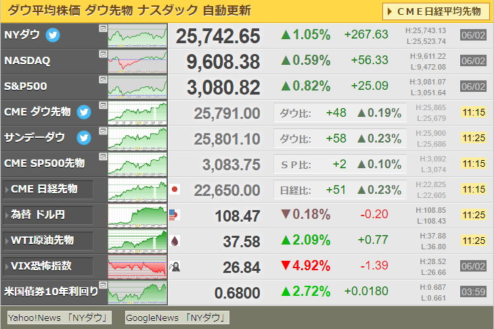The image size is (494, 329).
Task: Open the CME日経平均先物 button
Action: pyautogui.click(x=436, y=11)
